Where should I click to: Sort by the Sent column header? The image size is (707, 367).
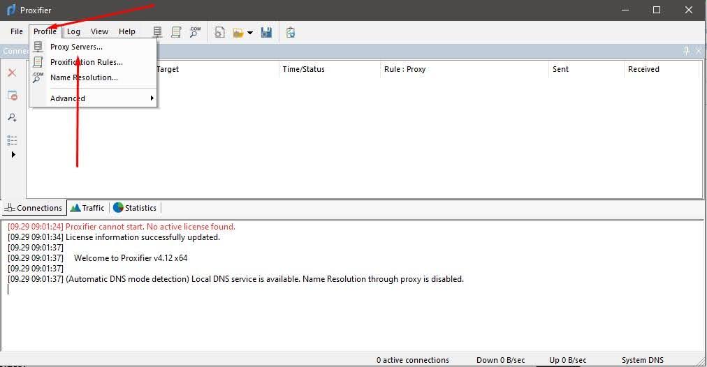(x=586, y=69)
